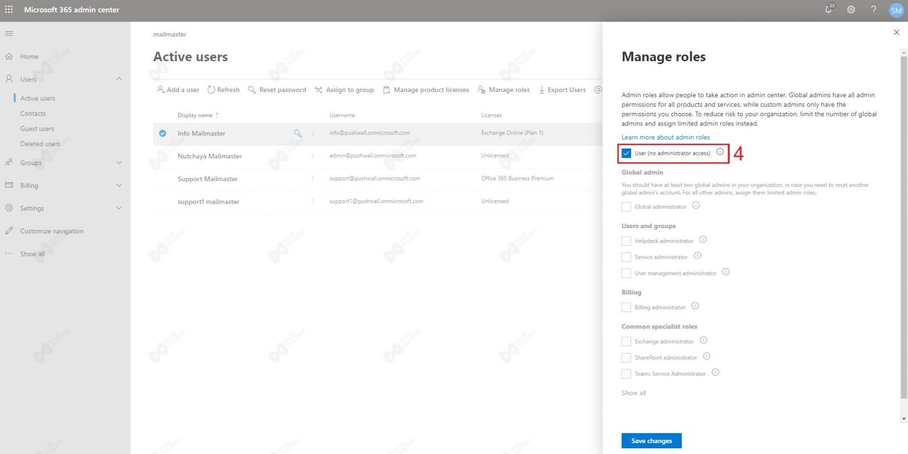Open Guest users in sidebar
The image size is (908, 454).
(37, 129)
